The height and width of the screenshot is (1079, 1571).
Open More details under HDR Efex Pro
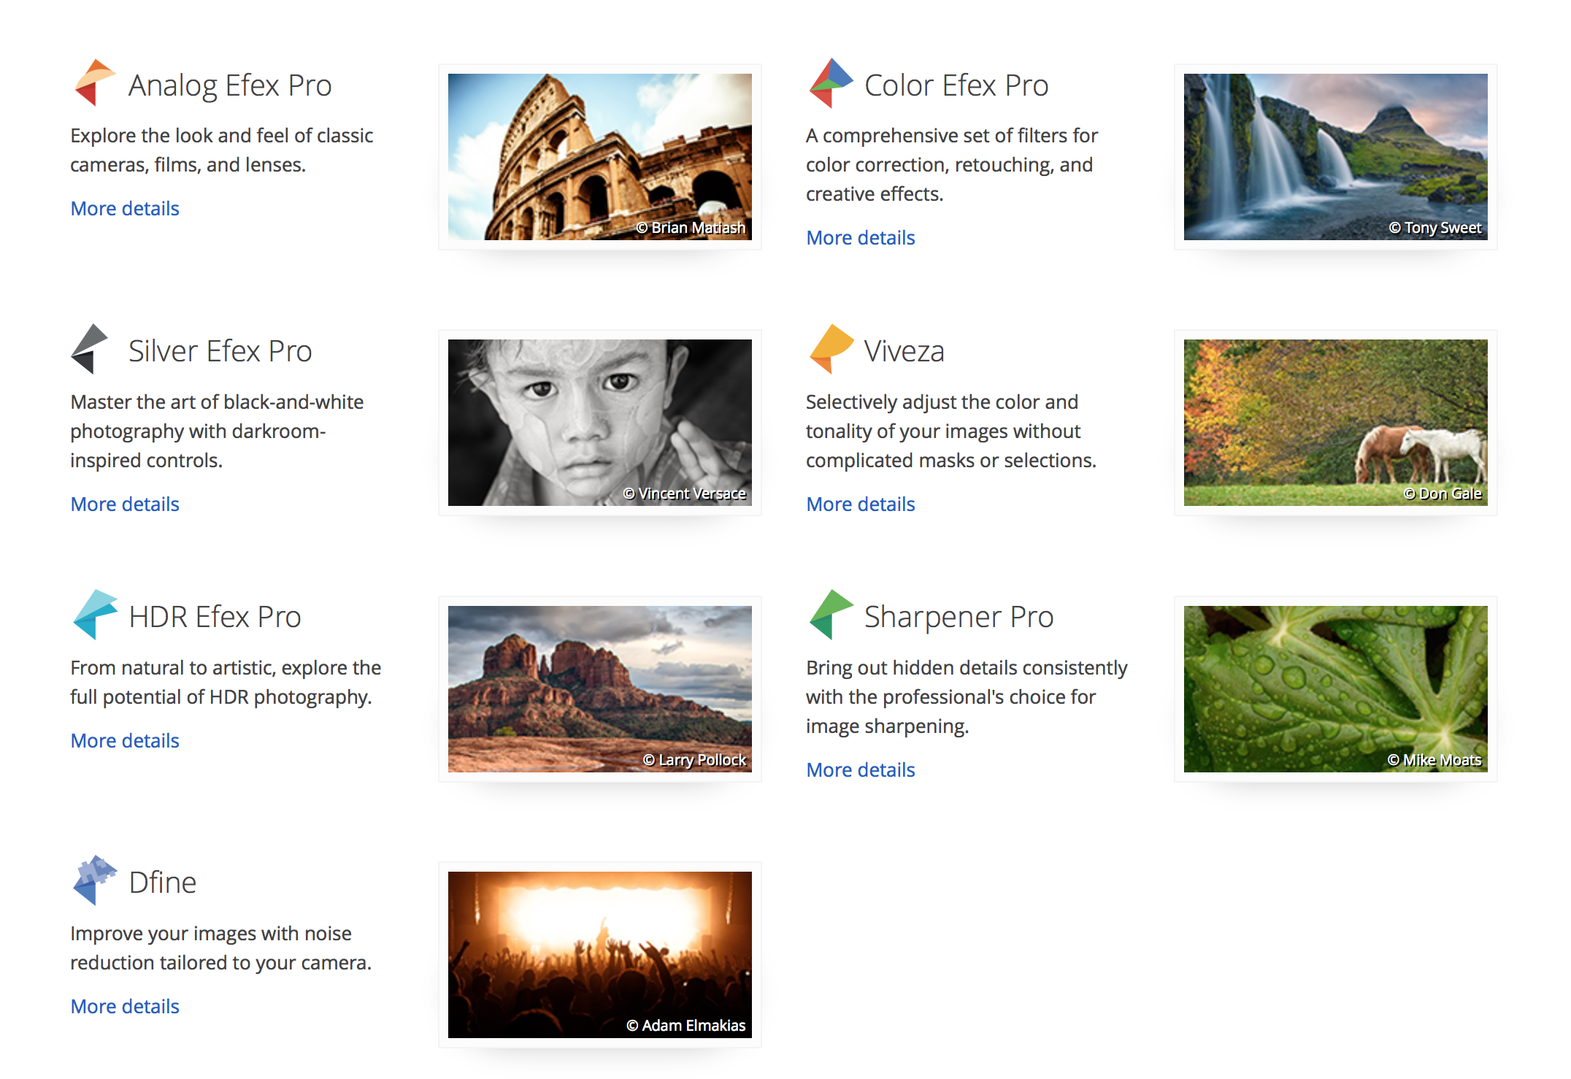125,741
